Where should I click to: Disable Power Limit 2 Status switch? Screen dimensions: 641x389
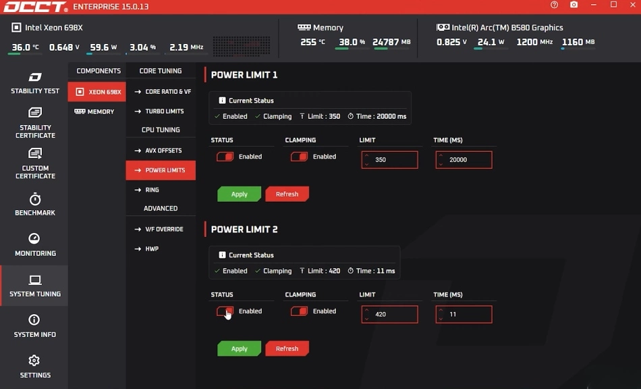pyautogui.click(x=225, y=311)
